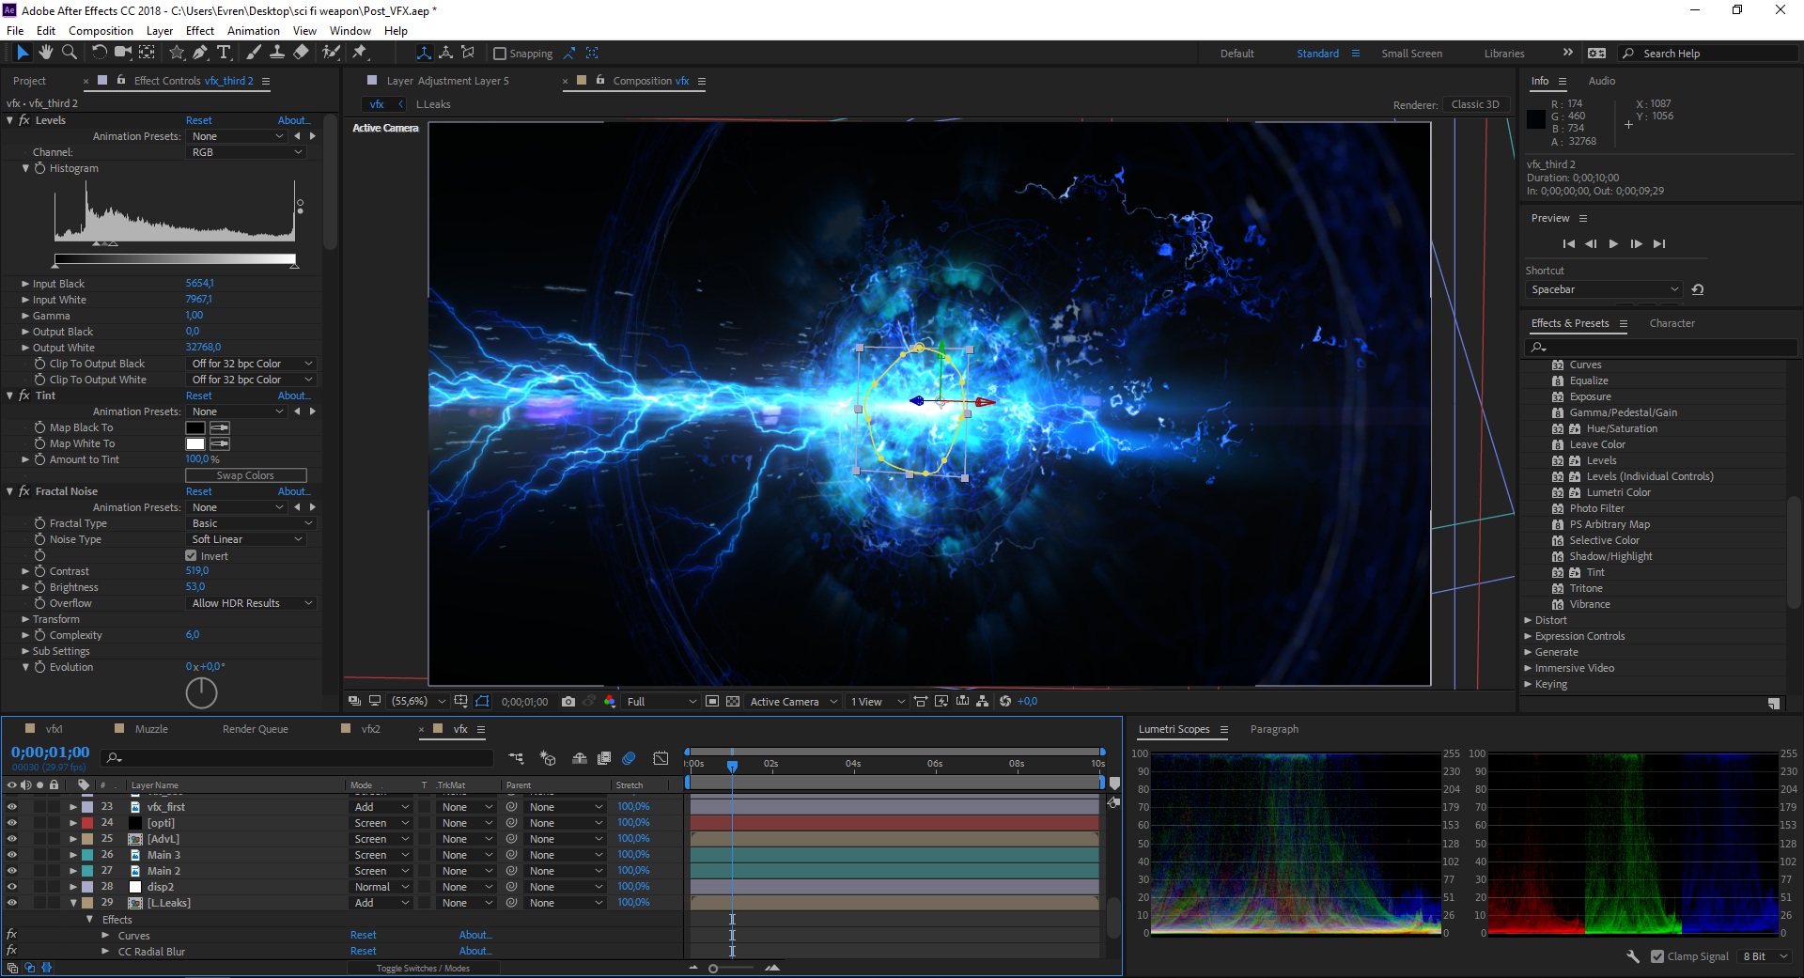Hide the [opti] layer eye toggle
Screen dimensions: 1804x978
(12, 823)
